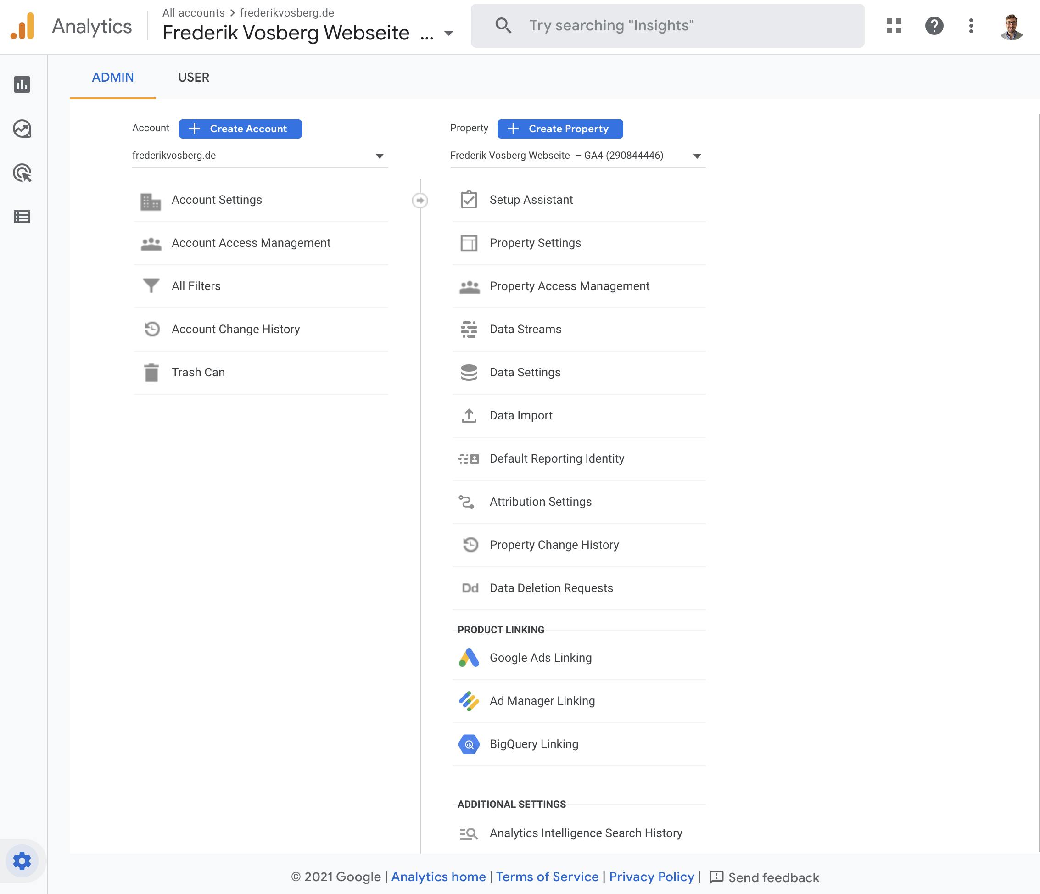
Task: Click the Admin gear icon
Action: 22,861
